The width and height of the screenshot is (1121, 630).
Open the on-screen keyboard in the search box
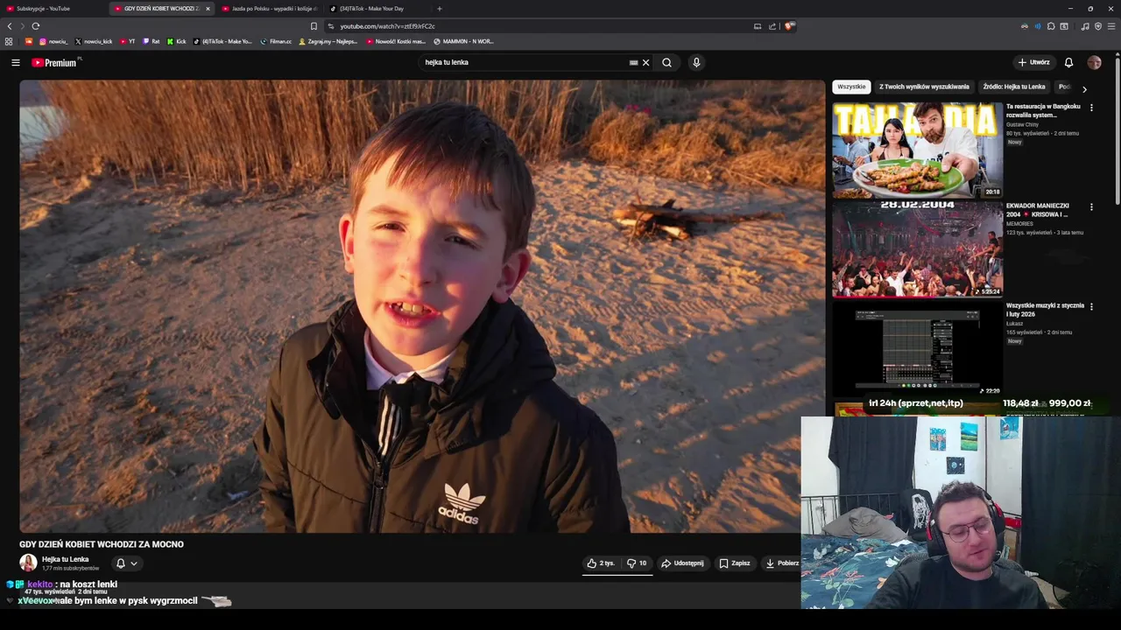pos(633,62)
